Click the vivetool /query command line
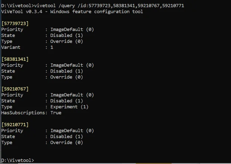 [93, 6]
